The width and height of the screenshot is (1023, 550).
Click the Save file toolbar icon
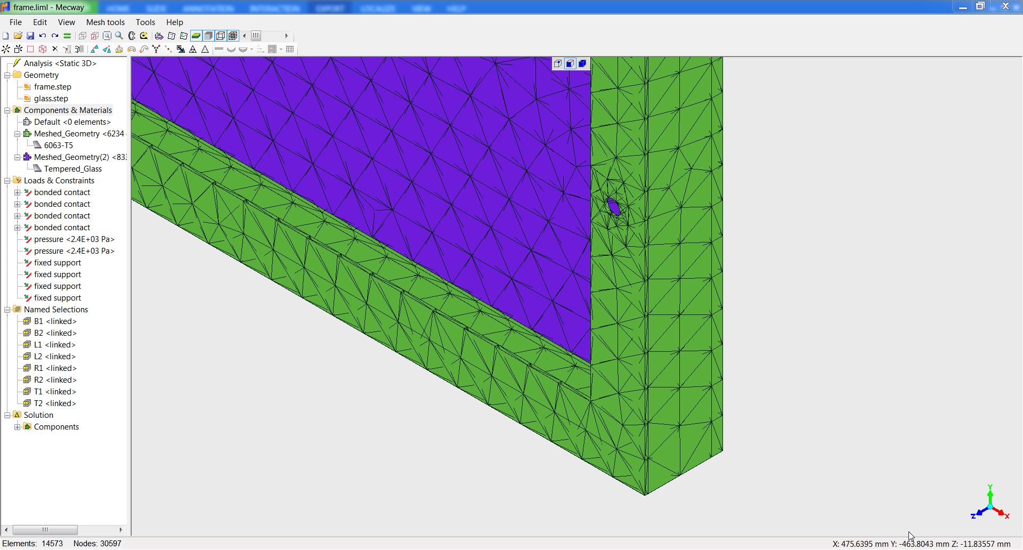(30, 36)
